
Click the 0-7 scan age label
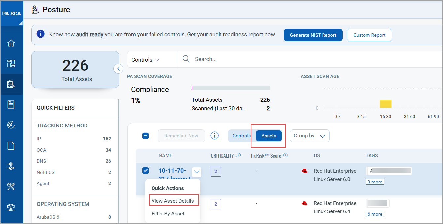(x=337, y=117)
